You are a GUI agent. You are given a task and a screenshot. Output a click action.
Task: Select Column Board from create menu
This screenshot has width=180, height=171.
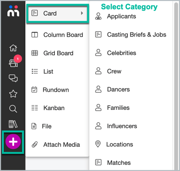[57, 35]
